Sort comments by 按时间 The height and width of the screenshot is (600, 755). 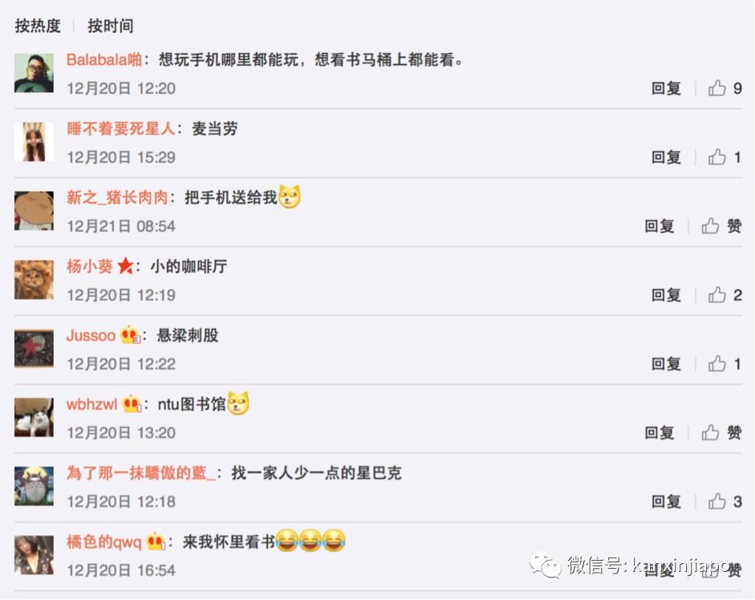(110, 26)
